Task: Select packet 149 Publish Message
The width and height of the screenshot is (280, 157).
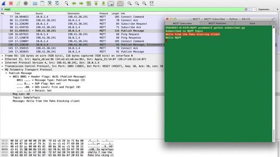Action: point(82,51)
